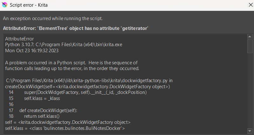This screenshot has width=254, height=135.
Task: Click code line 17 "def createDockWidget(self):"
Action: pyautogui.click(x=50, y=110)
